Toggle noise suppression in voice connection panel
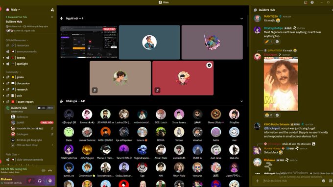The width and height of the screenshot is (333, 187). point(44,170)
